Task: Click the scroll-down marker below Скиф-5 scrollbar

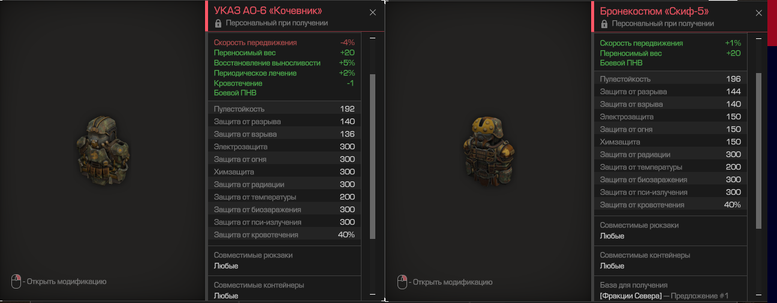Action: coord(758,295)
